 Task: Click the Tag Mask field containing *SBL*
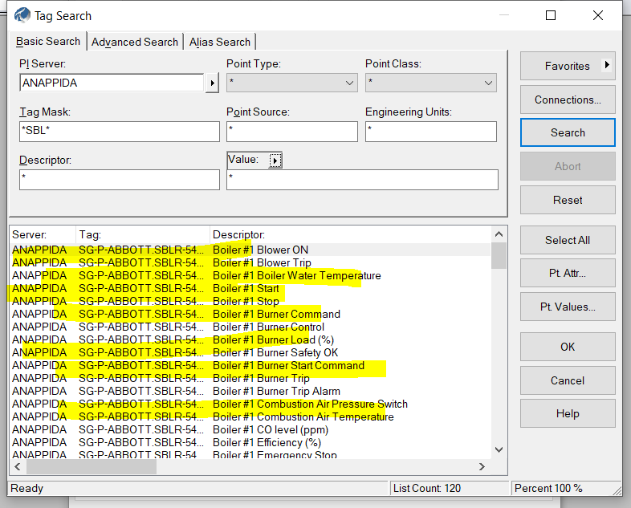[x=120, y=132]
